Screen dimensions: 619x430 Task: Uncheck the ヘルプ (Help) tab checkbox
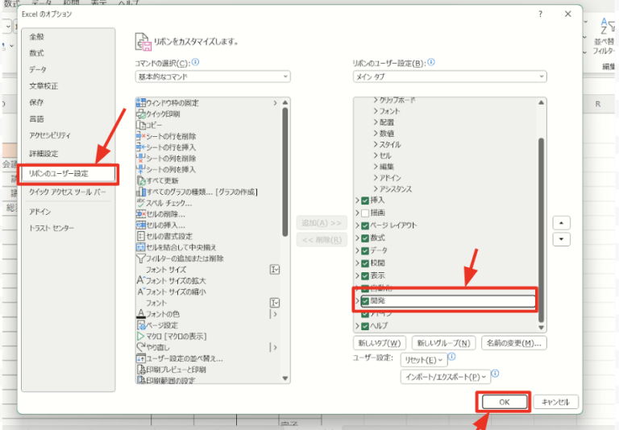tap(366, 326)
